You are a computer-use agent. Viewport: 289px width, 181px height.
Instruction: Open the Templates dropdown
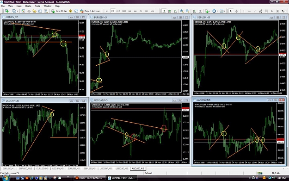coord(223,11)
